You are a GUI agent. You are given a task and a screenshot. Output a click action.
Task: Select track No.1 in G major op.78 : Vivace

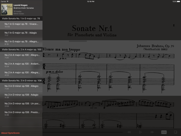click(21, 25)
